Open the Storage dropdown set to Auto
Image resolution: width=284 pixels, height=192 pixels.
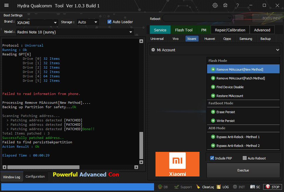87,22
